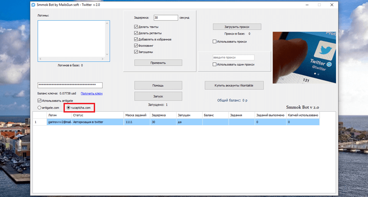
Task: Click the 'введите прокси' input field
Action: coord(233,57)
